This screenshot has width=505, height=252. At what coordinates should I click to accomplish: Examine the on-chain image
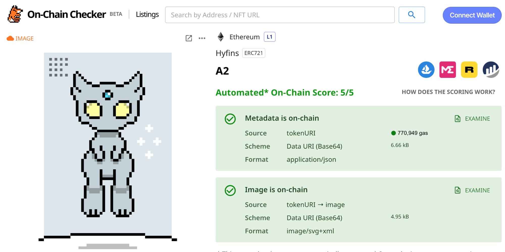472,190
